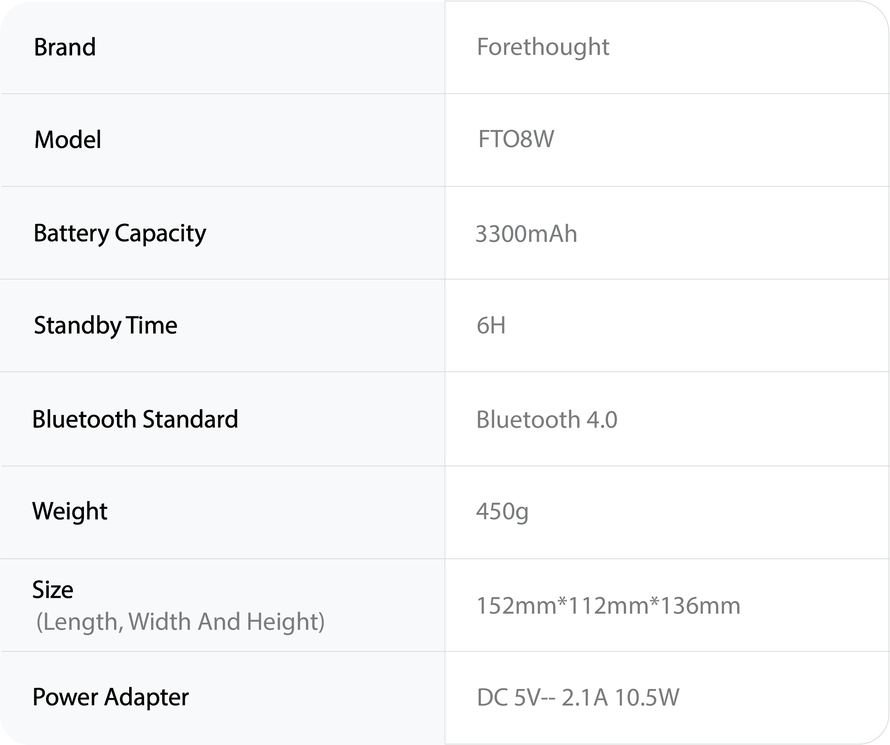The width and height of the screenshot is (890, 745).
Task: Click the word Time in Standby Time
Action: click(152, 325)
